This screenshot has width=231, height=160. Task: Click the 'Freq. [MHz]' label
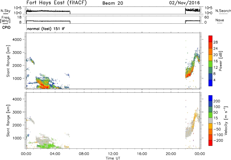(x=5, y=20)
